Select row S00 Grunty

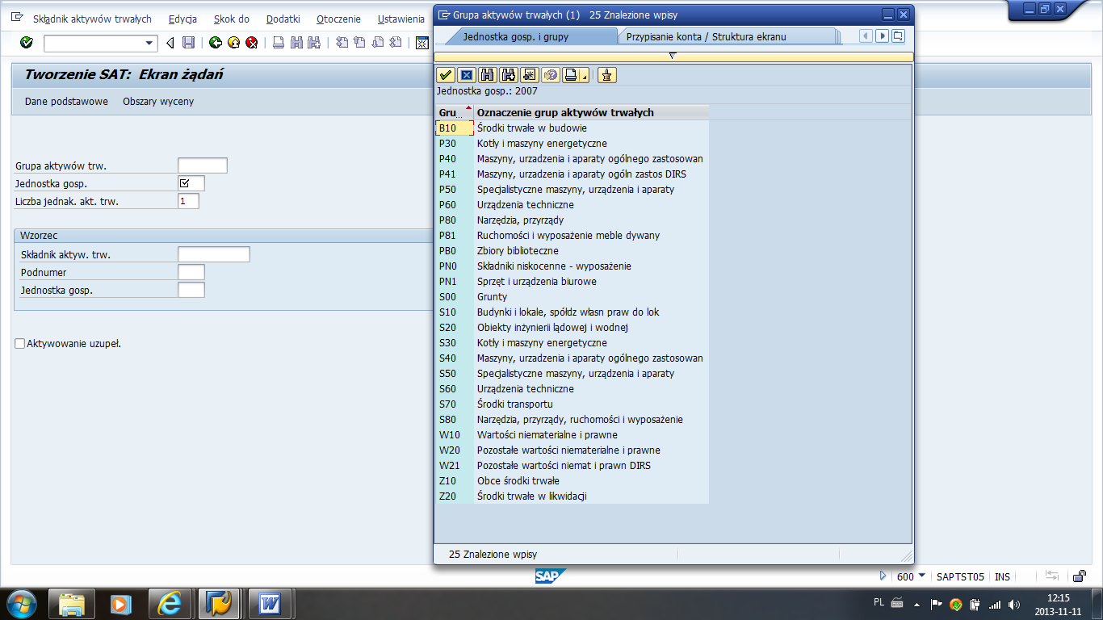[x=572, y=296]
